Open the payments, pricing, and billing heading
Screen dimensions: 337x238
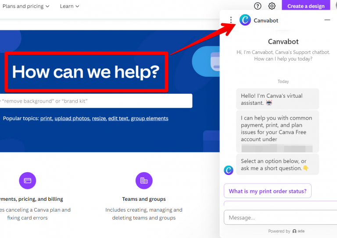pos(32,199)
